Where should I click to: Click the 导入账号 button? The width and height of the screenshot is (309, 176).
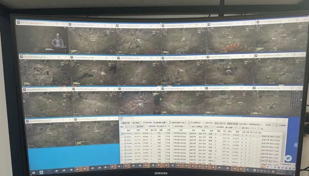pyautogui.click(x=136, y=123)
